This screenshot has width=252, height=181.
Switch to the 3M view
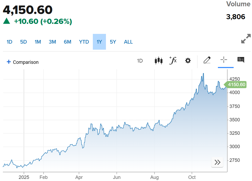[52, 42]
